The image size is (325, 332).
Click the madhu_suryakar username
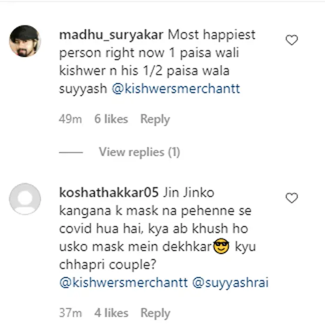(111, 35)
